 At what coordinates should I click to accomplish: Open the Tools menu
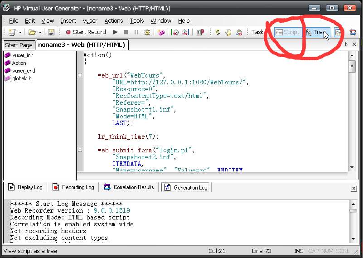[x=137, y=20]
